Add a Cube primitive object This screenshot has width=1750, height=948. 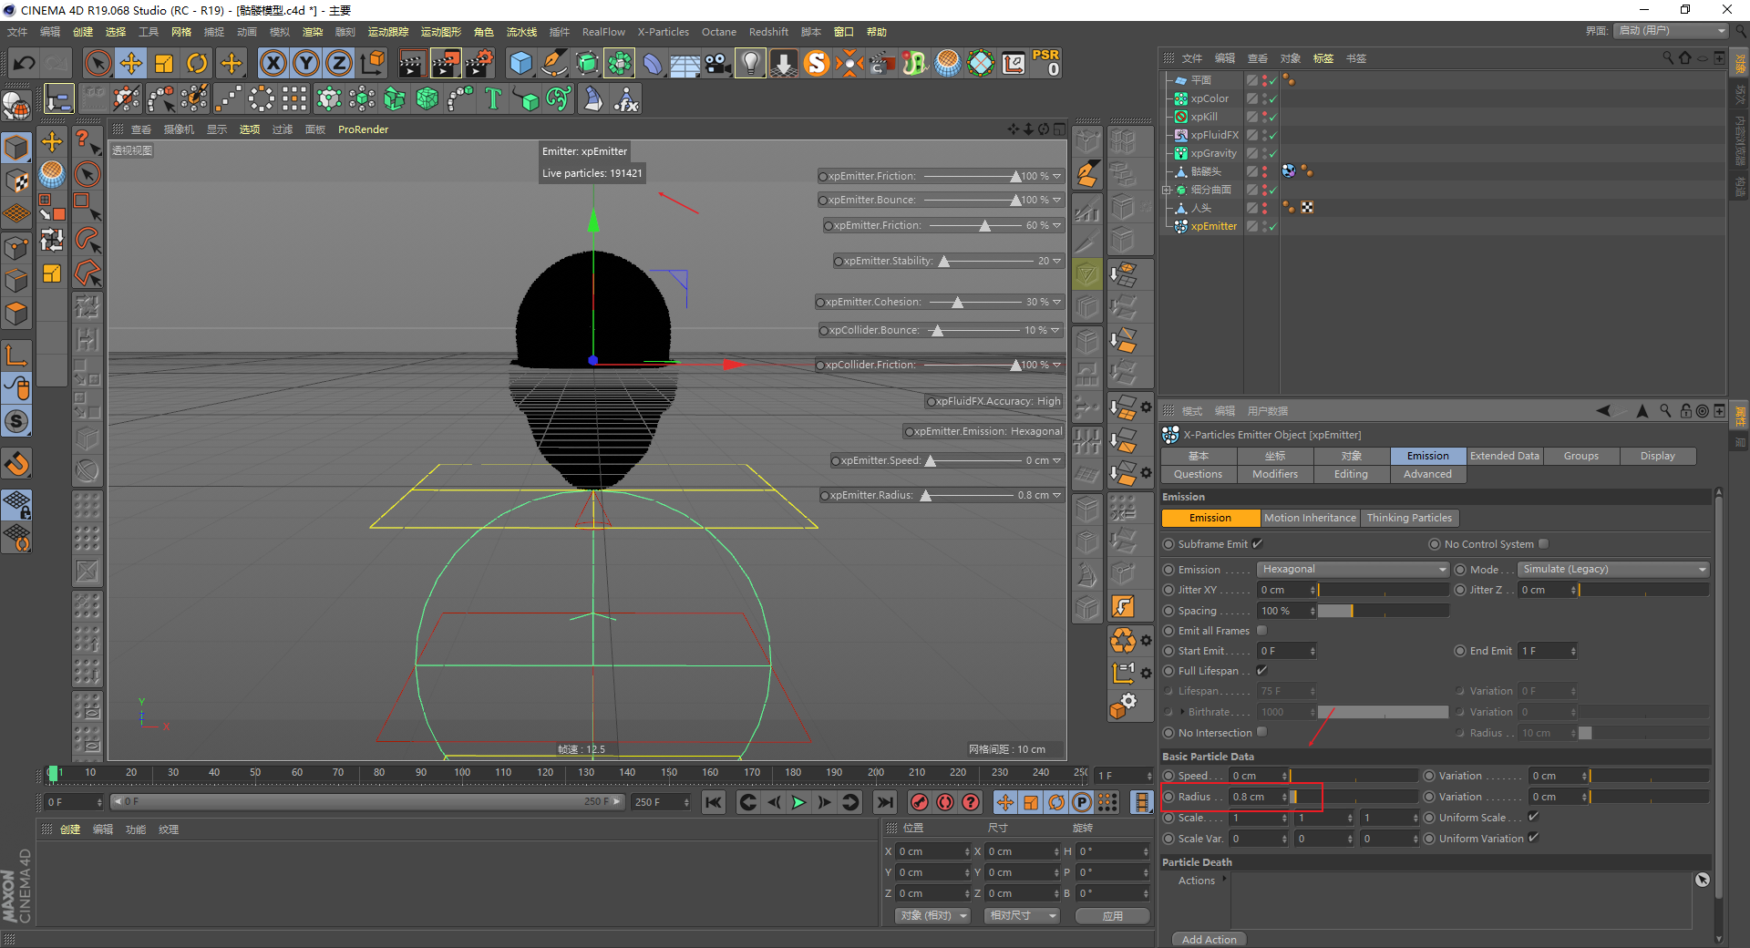coord(520,63)
